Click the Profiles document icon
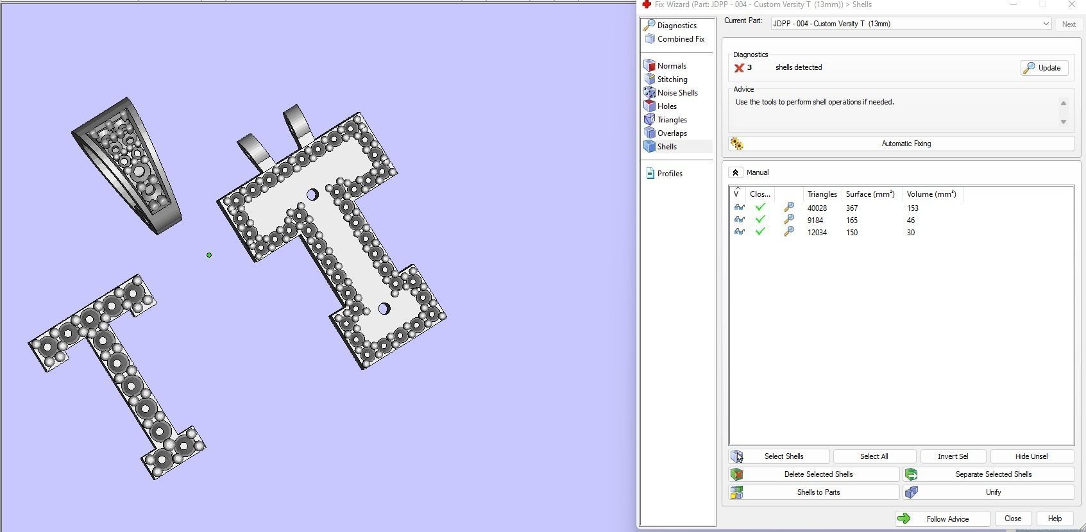Image resolution: width=1086 pixels, height=532 pixels. point(650,173)
